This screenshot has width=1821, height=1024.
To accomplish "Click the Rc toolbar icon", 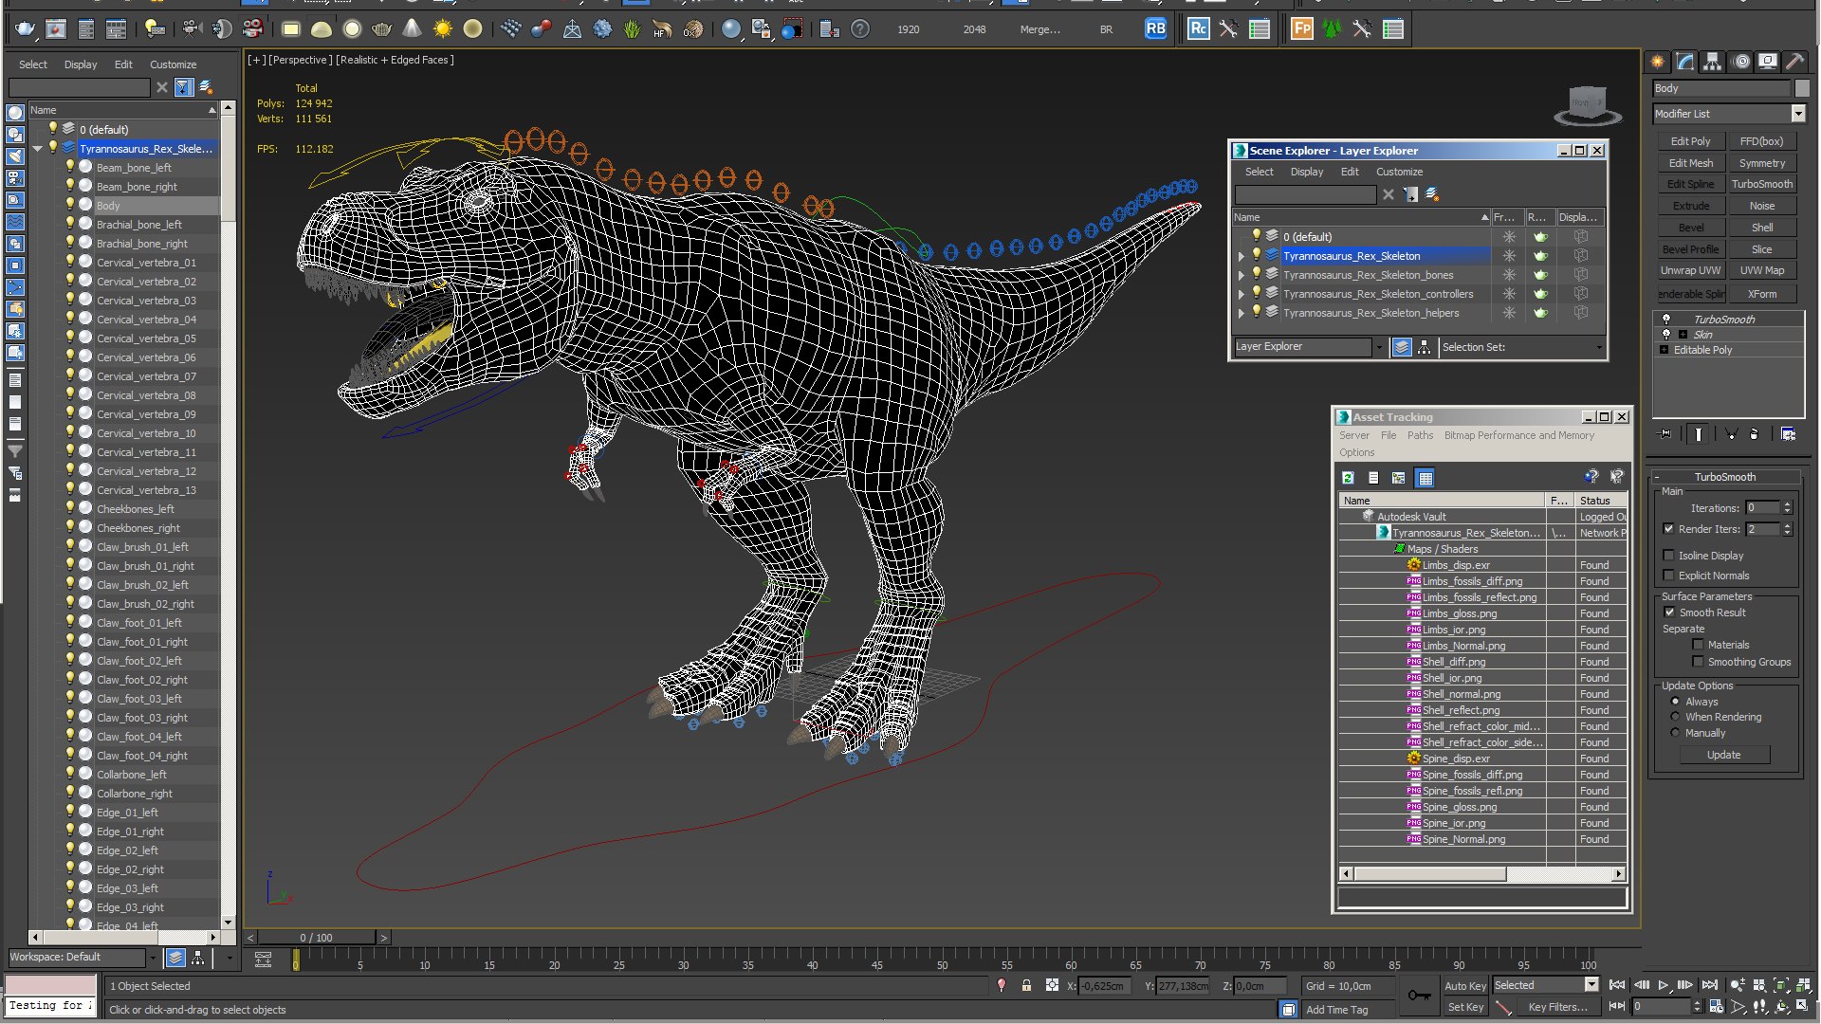I will click(x=1199, y=29).
